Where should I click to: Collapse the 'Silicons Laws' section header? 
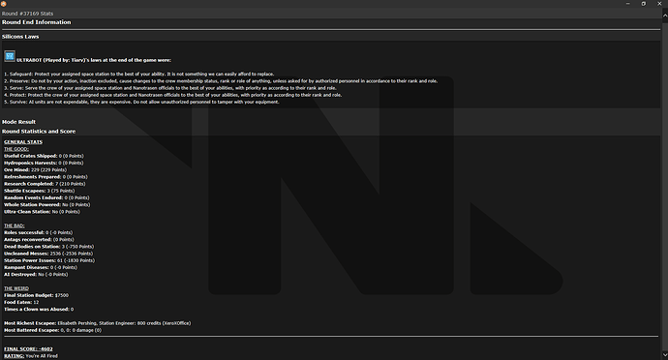click(x=20, y=37)
